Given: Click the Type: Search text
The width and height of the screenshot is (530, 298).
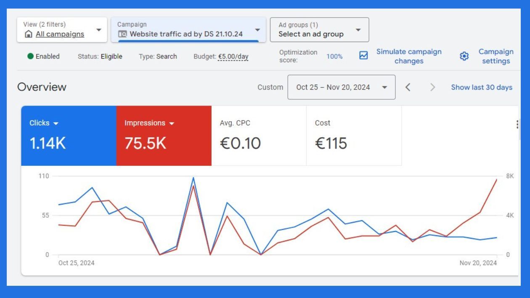Looking at the screenshot, I should click(158, 56).
